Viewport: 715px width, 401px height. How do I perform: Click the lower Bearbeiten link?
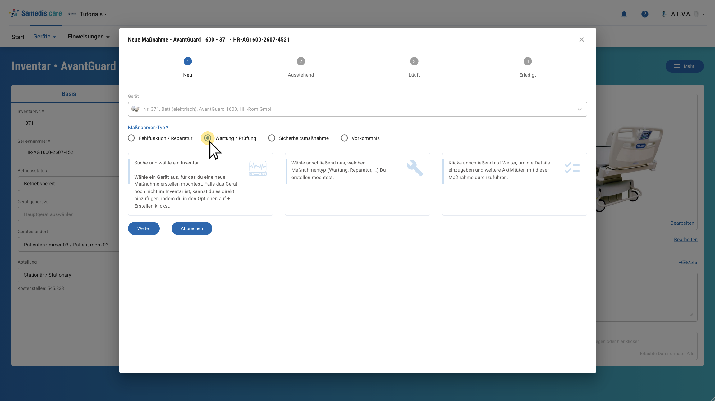686,240
